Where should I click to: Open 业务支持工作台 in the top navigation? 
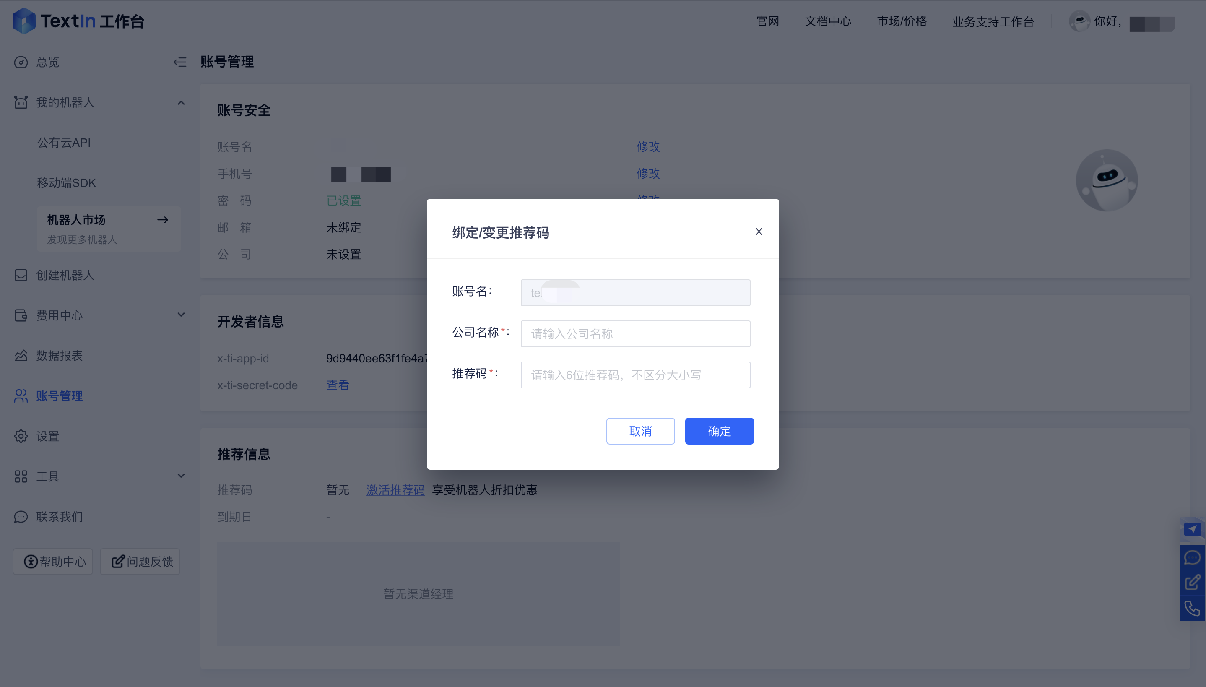tap(993, 22)
